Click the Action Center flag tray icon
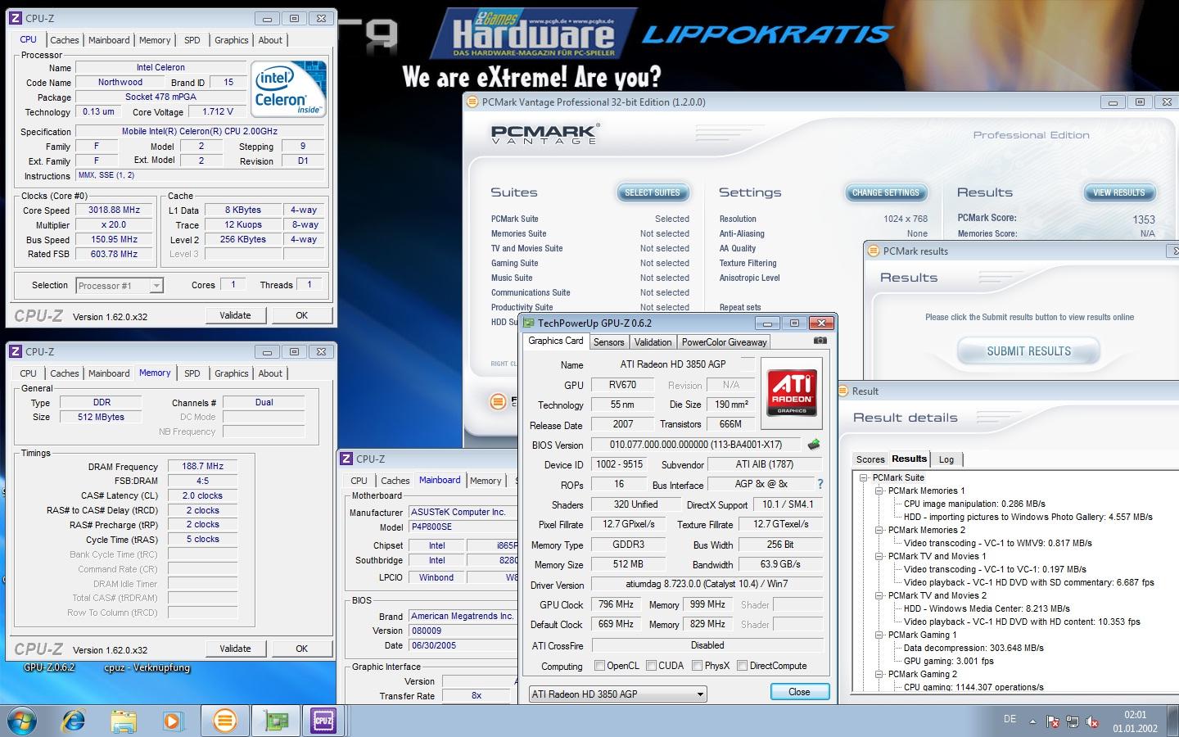 click(1052, 721)
